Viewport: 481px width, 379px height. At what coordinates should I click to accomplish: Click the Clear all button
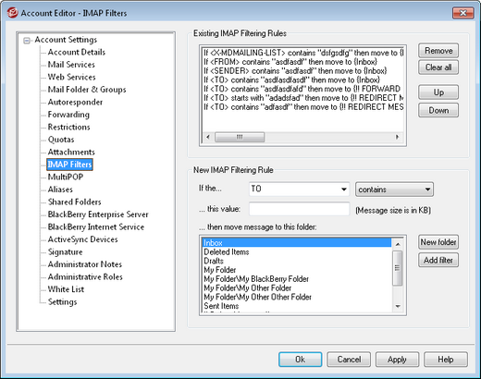438,67
